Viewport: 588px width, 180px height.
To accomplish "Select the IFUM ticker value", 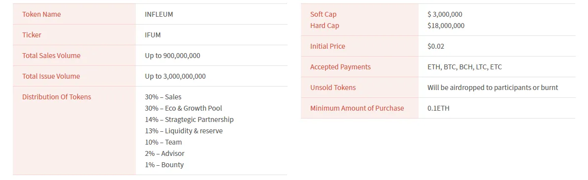I will (x=153, y=35).
